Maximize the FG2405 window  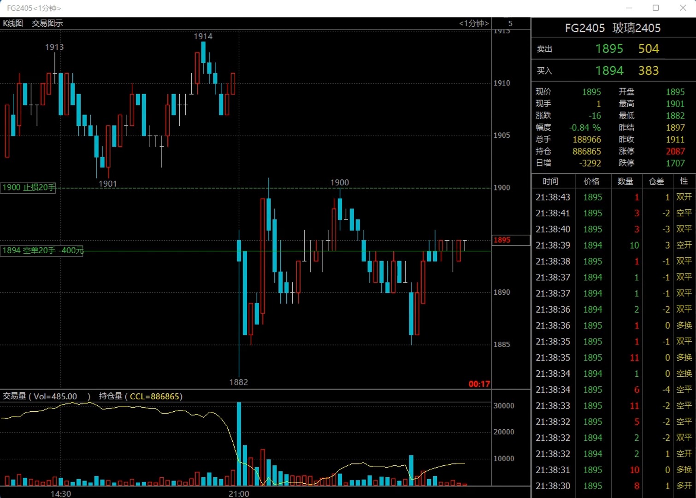[x=656, y=8]
